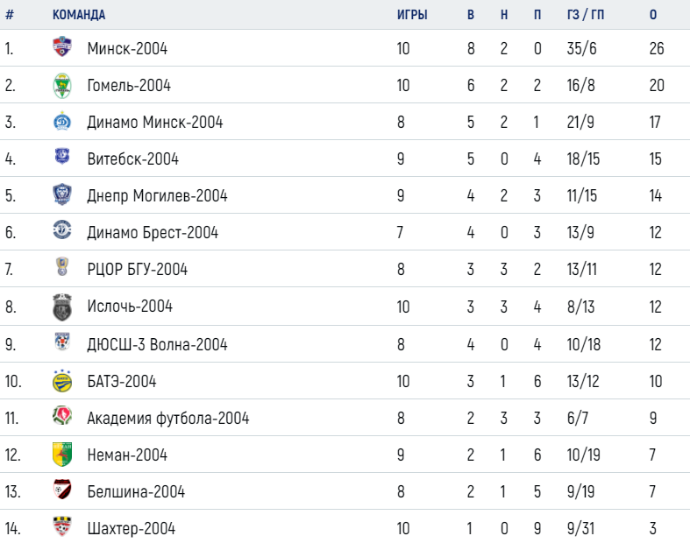Click the Белшина-2004 red-black crest
This screenshot has height=543, width=690.
[62, 490]
